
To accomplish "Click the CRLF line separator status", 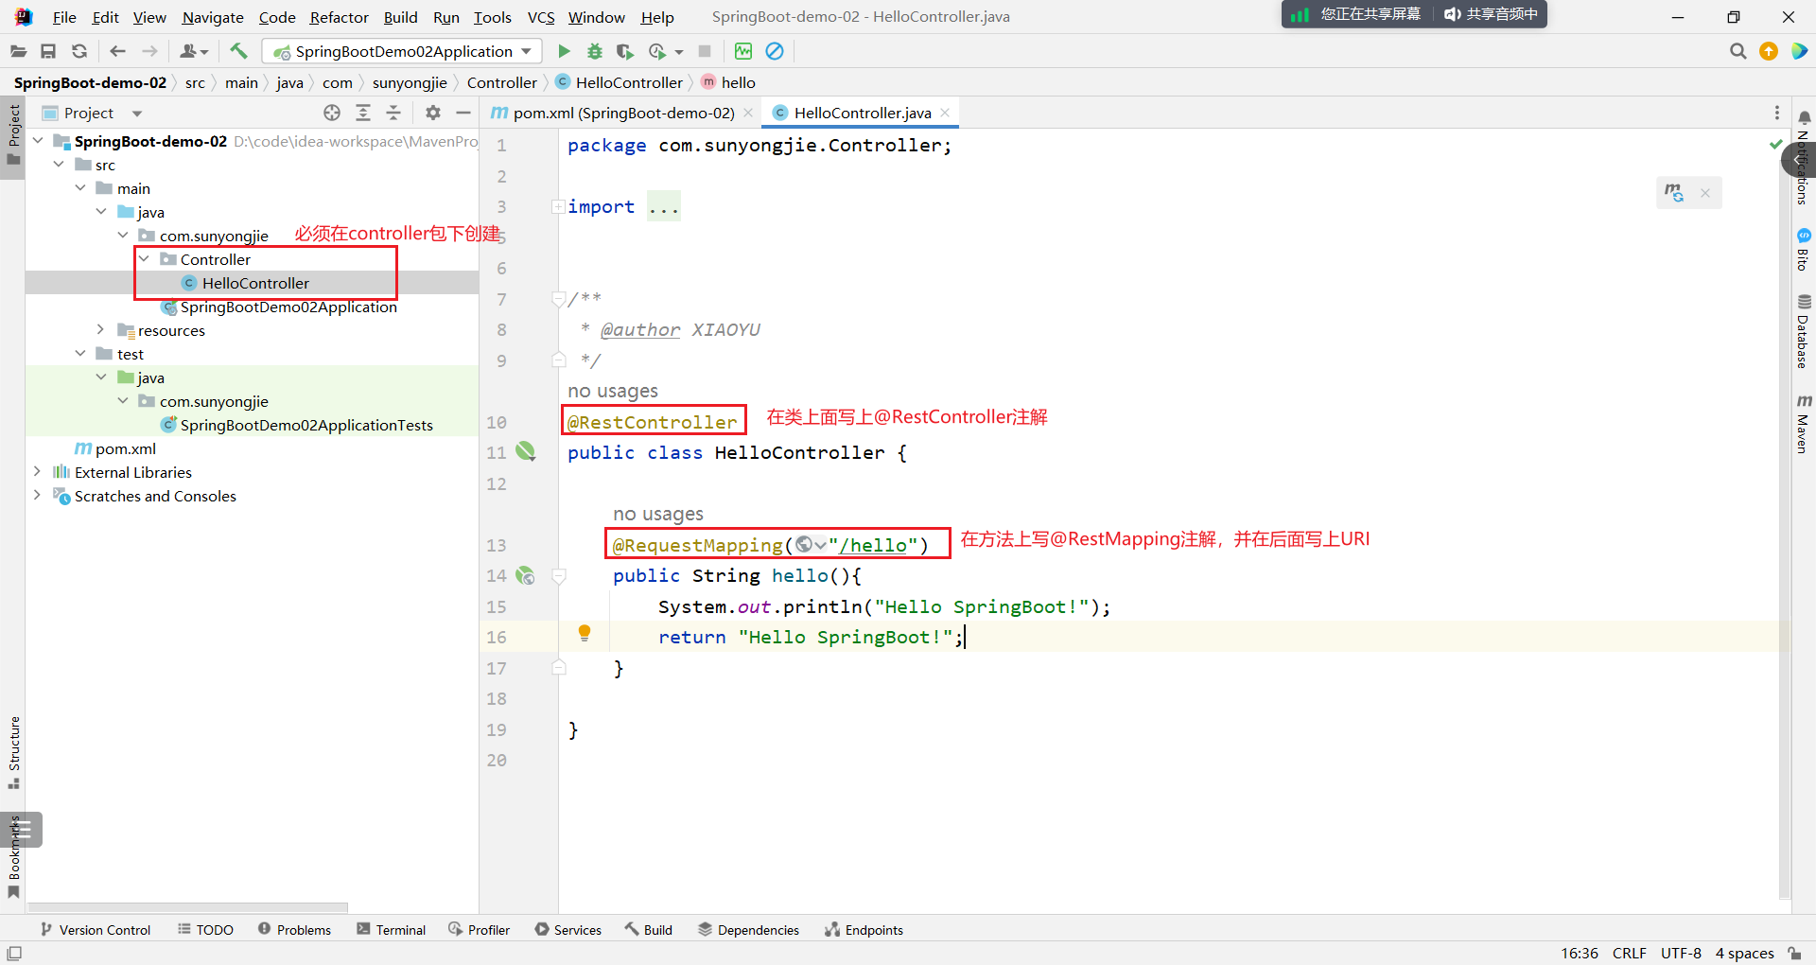I will click(x=1629, y=953).
